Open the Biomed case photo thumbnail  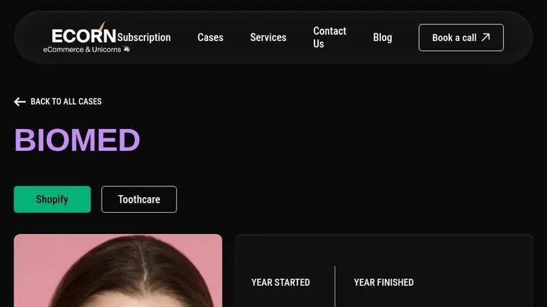(118, 270)
